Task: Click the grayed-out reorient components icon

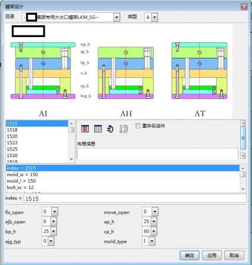Action: 124,129
